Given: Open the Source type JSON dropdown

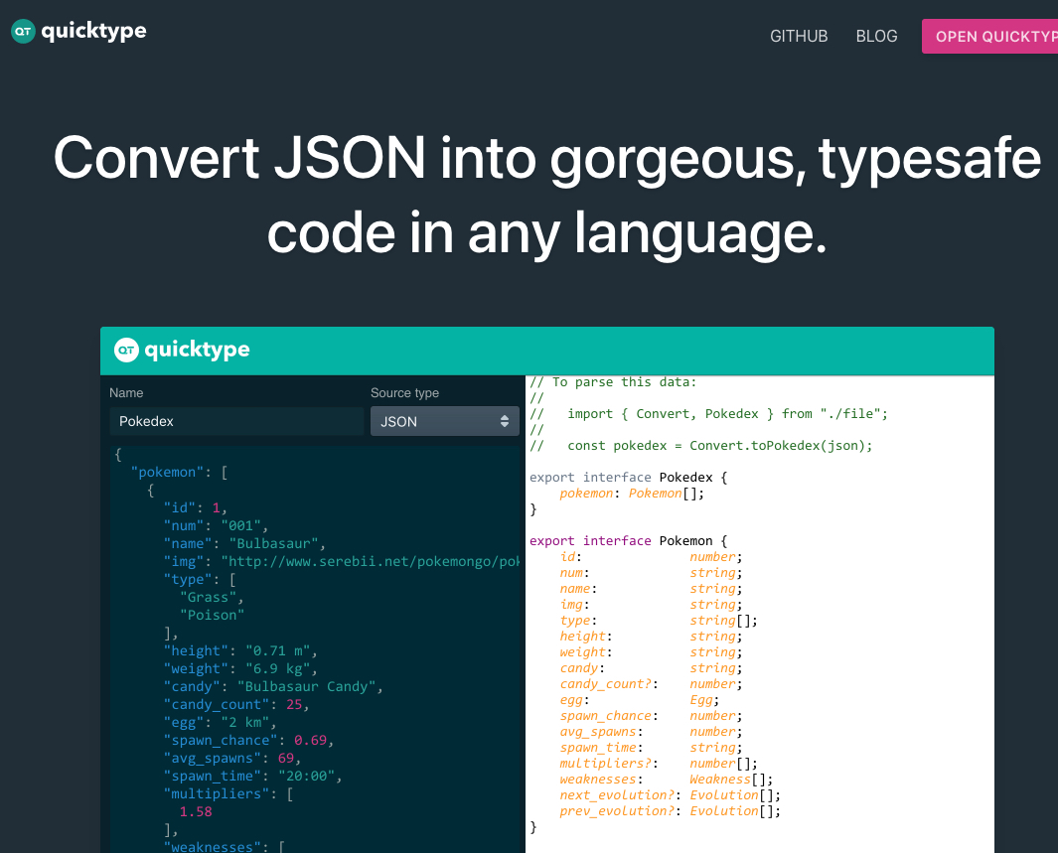Looking at the screenshot, I should (x=445, y=421).
